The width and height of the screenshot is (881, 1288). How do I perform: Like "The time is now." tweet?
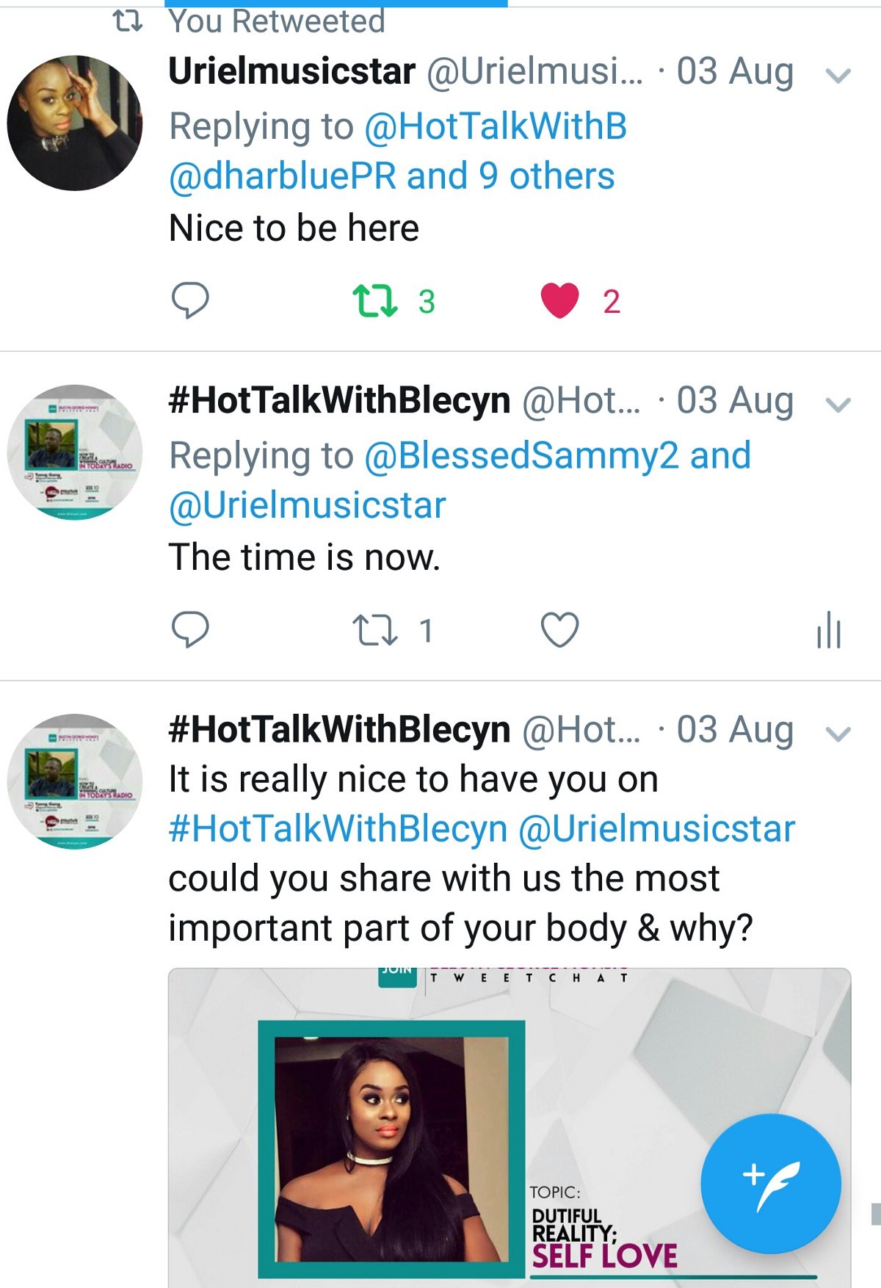(560, 630)
